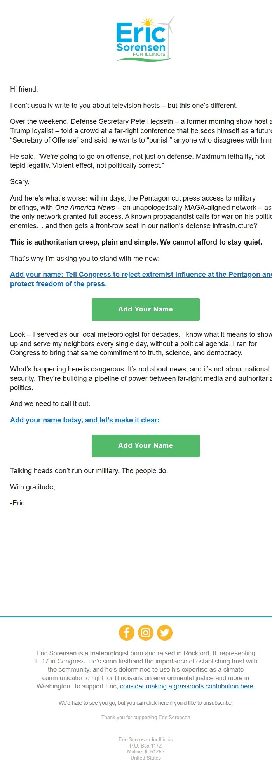
Task: Open the grassroots contribution link
Action: [187, 686]
